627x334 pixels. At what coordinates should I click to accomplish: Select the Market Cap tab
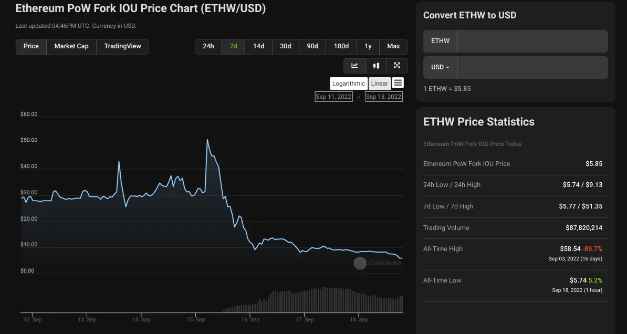click(71, 46)
